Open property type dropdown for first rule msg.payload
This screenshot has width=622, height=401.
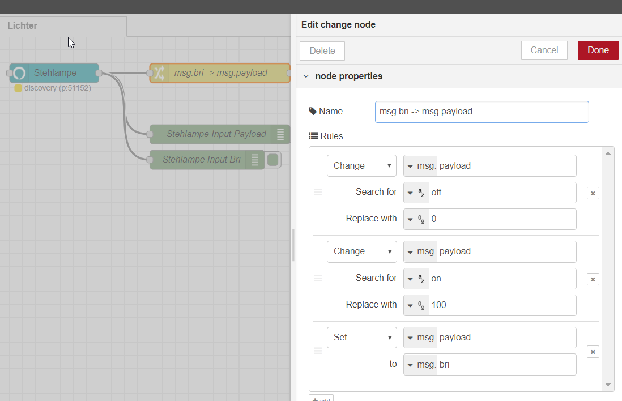pos(410,166)
